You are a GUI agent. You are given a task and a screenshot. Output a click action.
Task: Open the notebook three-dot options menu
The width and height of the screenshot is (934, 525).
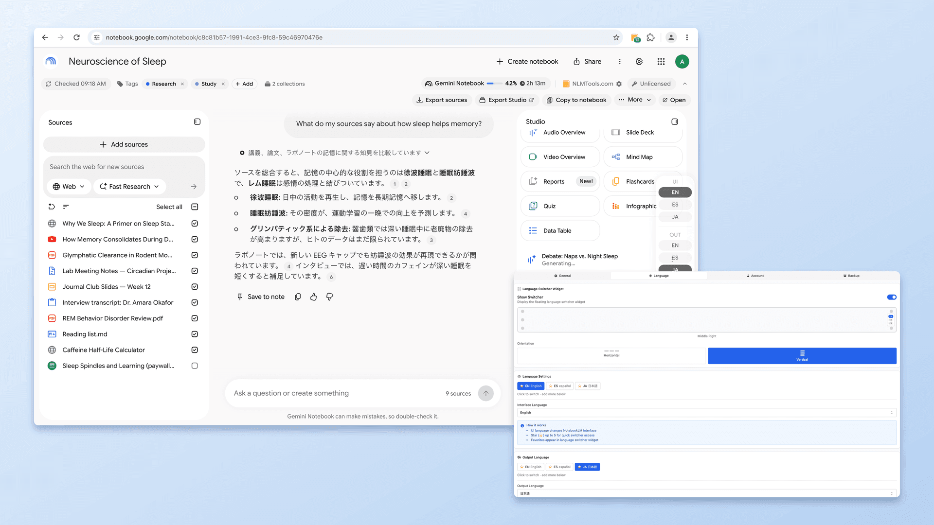620,62
